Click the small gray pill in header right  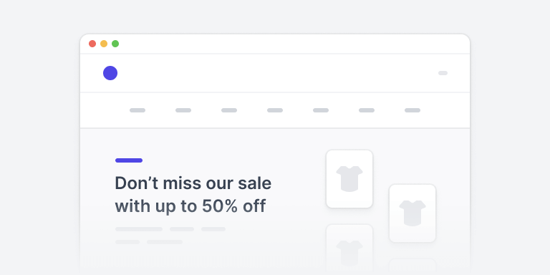tap(443, 73)
